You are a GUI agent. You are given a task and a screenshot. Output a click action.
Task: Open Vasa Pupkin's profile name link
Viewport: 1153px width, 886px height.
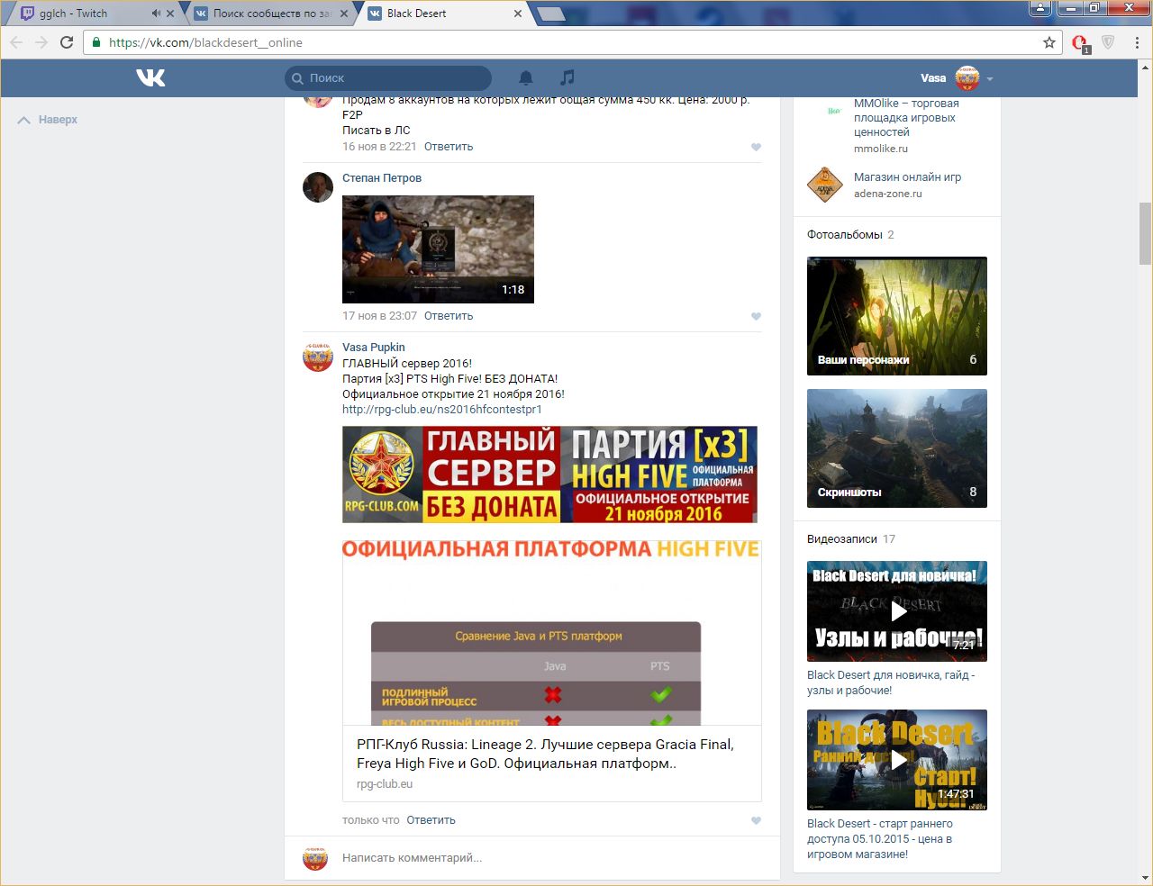(x=374, y=348)
